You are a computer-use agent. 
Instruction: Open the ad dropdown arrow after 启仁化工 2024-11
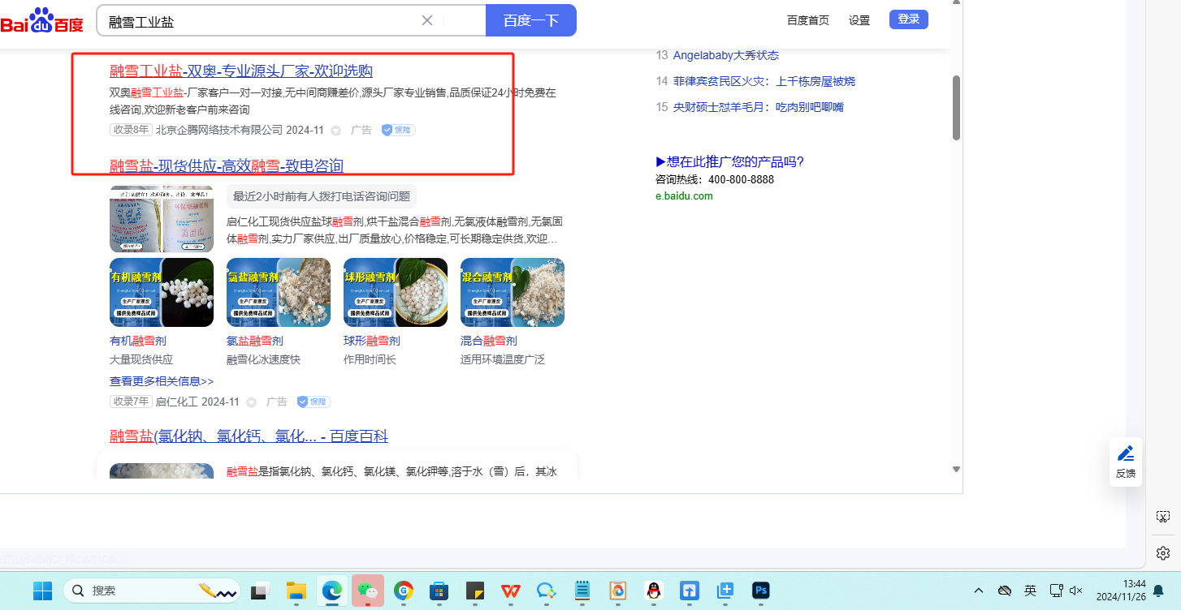[251, 402]
